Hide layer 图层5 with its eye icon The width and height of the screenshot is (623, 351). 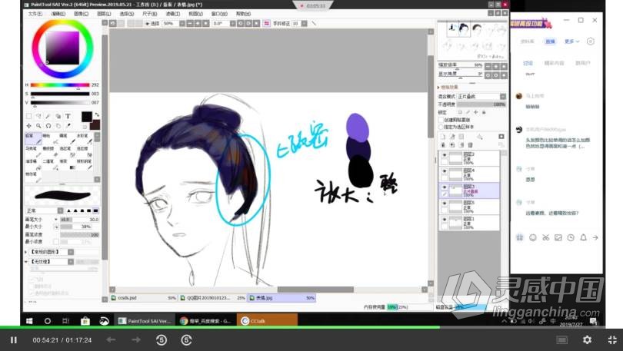click(445, 204)
